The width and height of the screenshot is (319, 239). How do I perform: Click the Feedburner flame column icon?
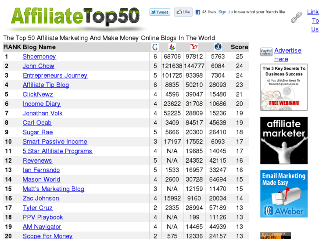tap(172, 47)
